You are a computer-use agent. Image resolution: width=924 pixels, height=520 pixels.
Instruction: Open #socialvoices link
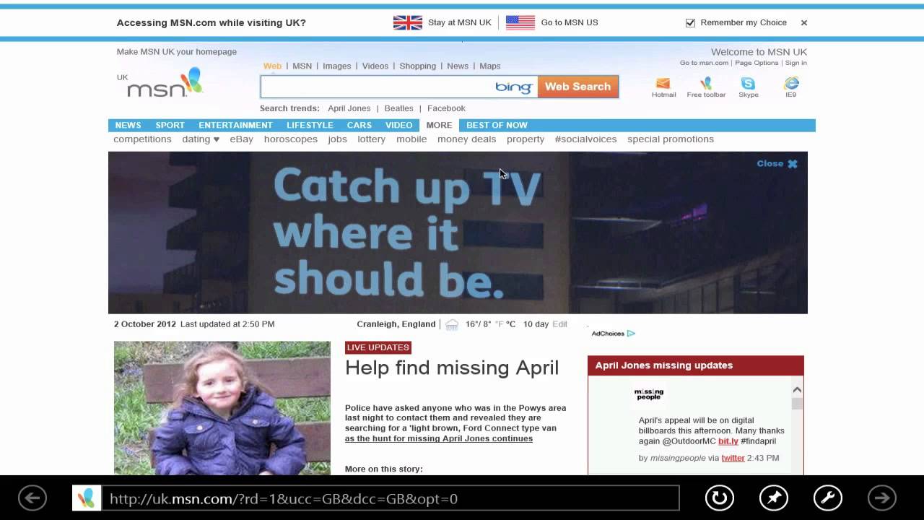click(x=585, y=139)
